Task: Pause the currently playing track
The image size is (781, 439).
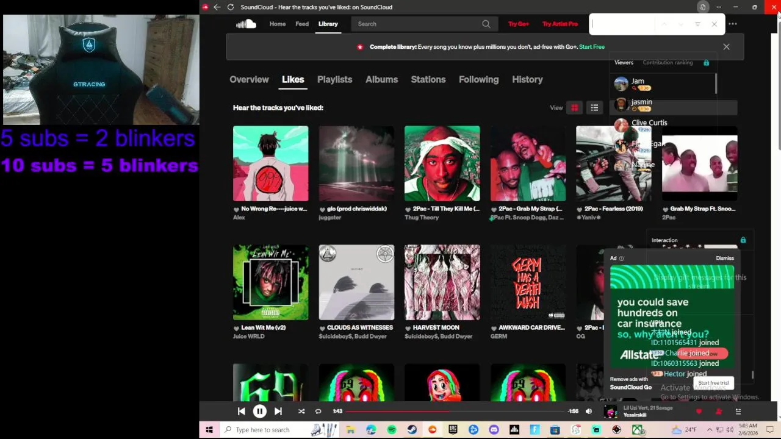Action: [x=259, y=412]
